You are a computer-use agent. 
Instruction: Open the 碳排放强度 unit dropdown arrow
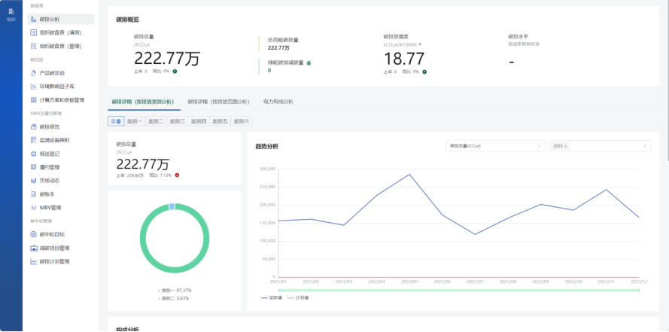pyautogui.click(x=420, y=44)
